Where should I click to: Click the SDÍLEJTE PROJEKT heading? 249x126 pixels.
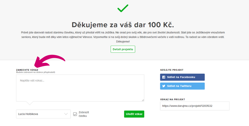point(172,70)
